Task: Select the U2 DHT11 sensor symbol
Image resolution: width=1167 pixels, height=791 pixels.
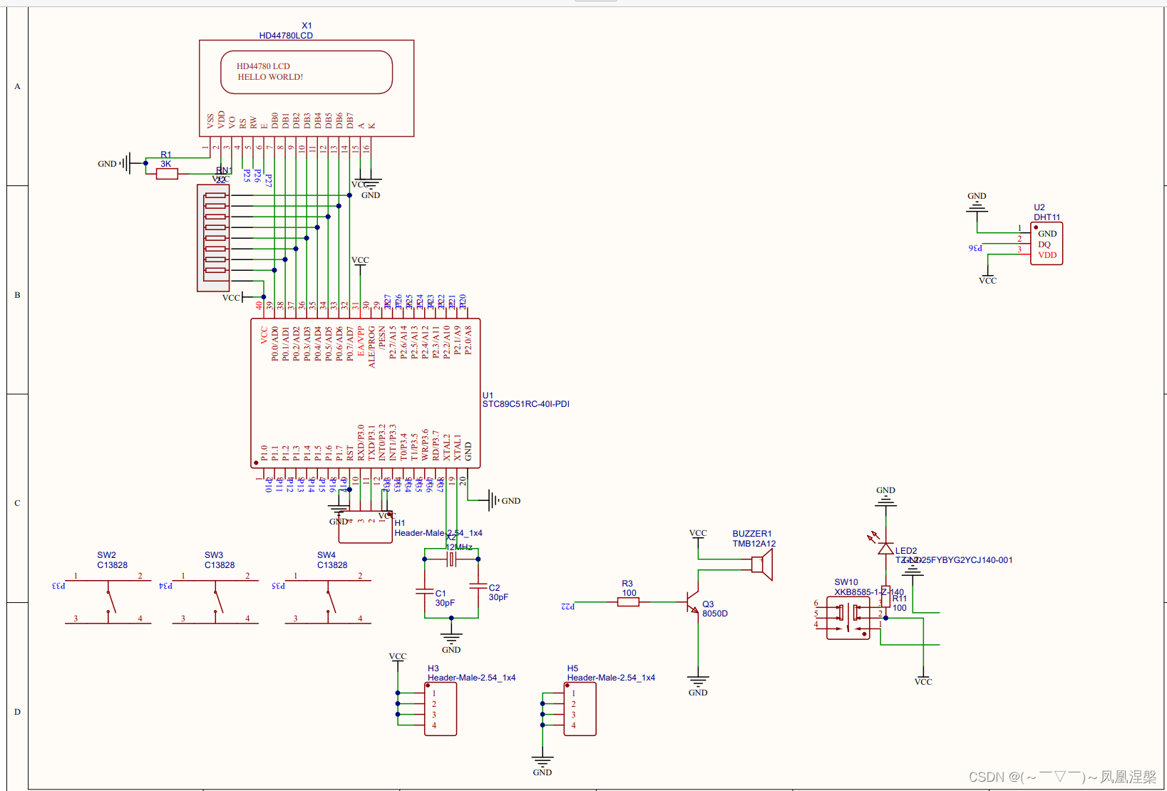Action: click(x=1047, y=244)
